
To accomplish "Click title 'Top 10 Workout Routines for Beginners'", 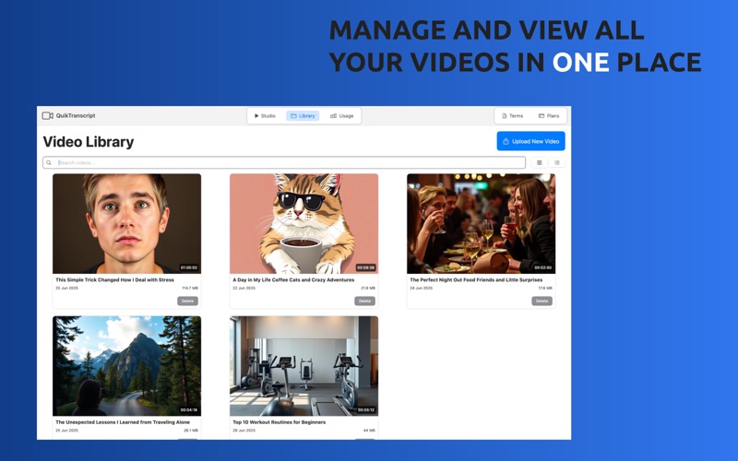I will (280, 422).
